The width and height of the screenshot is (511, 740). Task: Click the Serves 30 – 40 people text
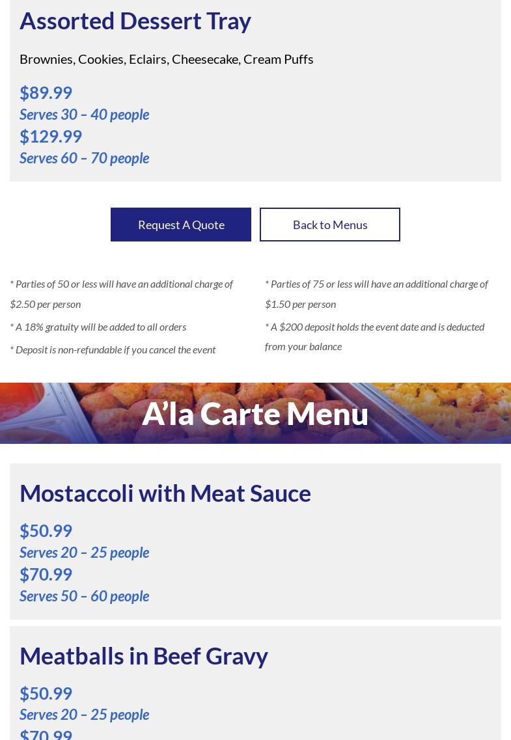pos(84,115)
